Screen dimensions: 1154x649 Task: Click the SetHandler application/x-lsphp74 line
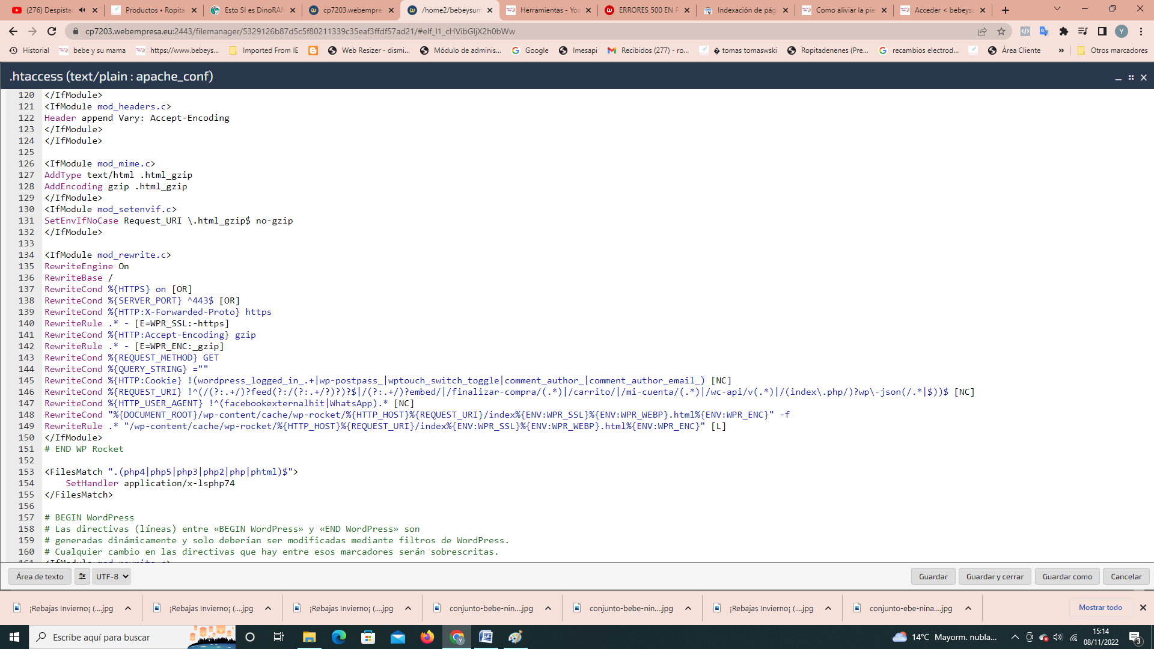point(150,483)
